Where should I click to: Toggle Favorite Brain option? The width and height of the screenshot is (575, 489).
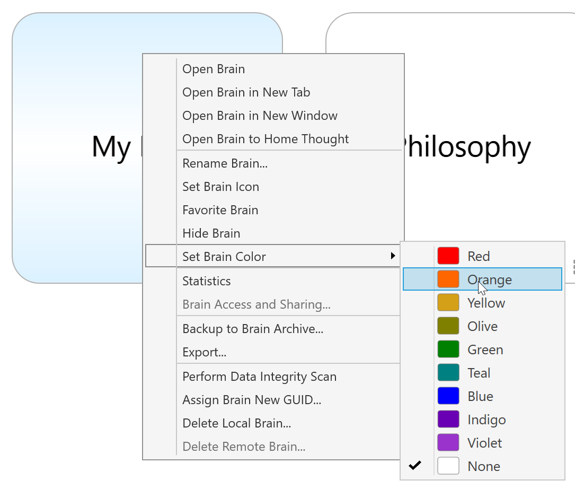(x=220, y=210)
